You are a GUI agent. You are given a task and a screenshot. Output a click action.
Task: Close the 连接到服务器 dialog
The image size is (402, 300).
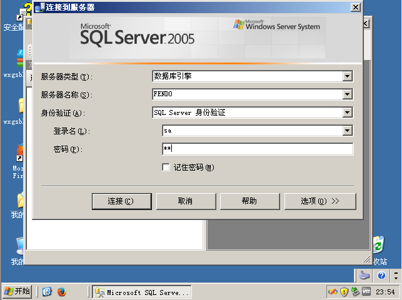click(356, 7)
